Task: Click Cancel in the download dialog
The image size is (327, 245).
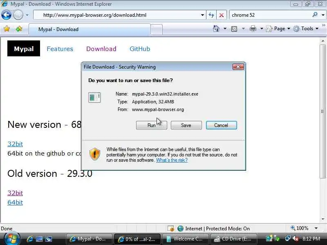Action: click(221, 125)
